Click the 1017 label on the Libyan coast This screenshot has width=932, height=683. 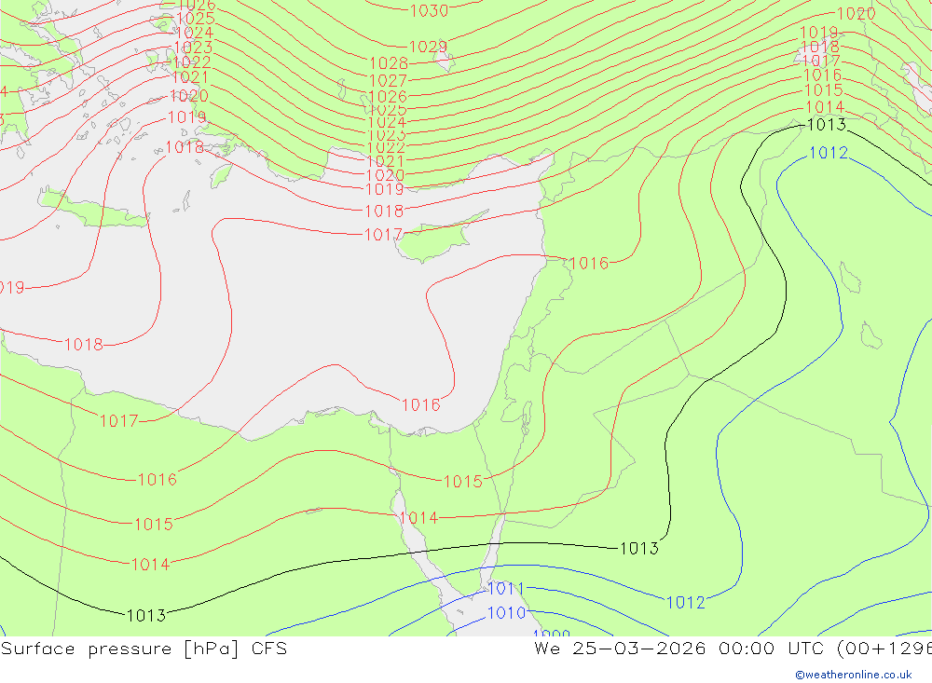119,421
